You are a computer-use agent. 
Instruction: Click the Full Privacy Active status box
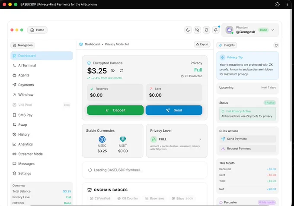247,114
